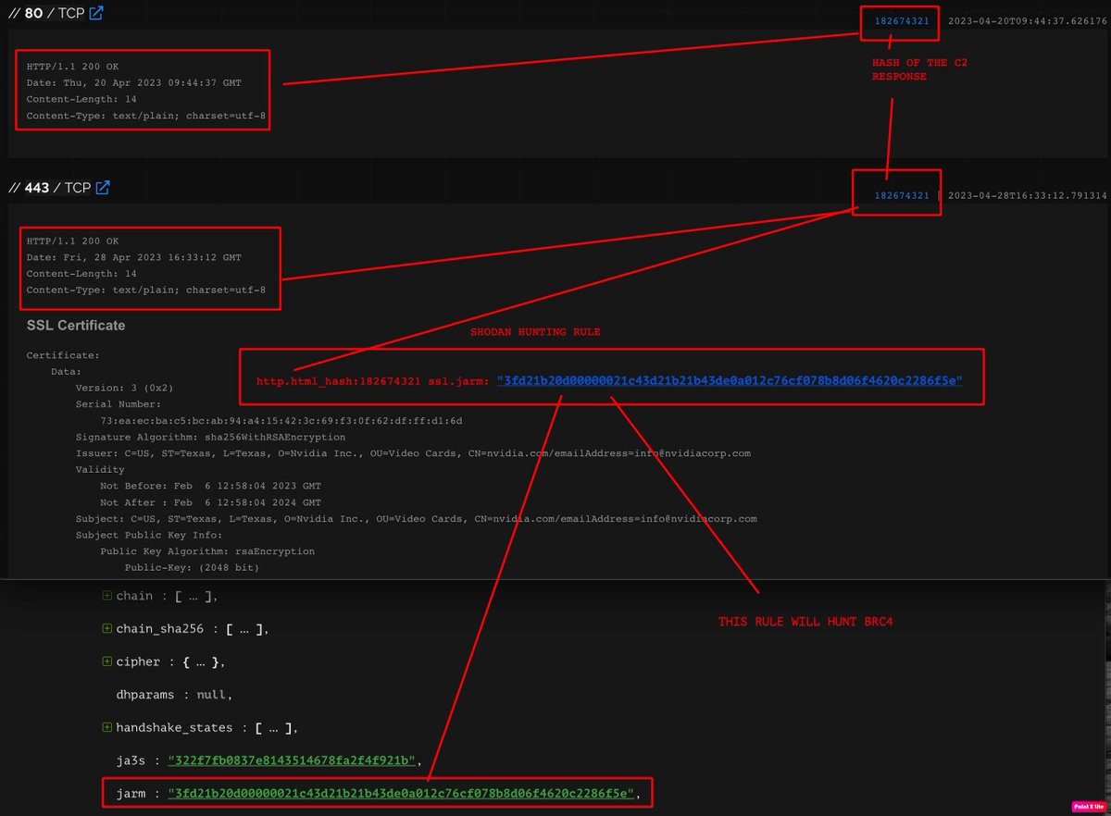
Task: Click the Paint X lite badge
Action: pyautogui.click(x=1089, y=807)
